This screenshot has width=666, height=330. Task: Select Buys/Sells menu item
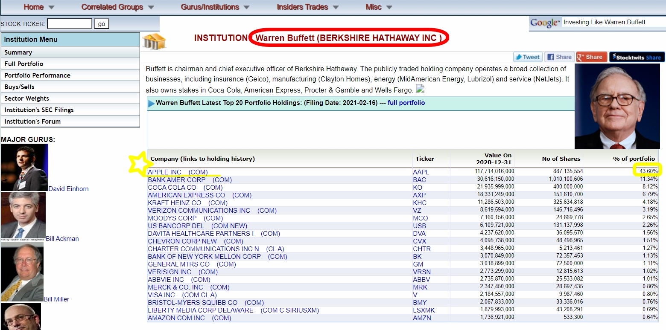coord(70,87)
